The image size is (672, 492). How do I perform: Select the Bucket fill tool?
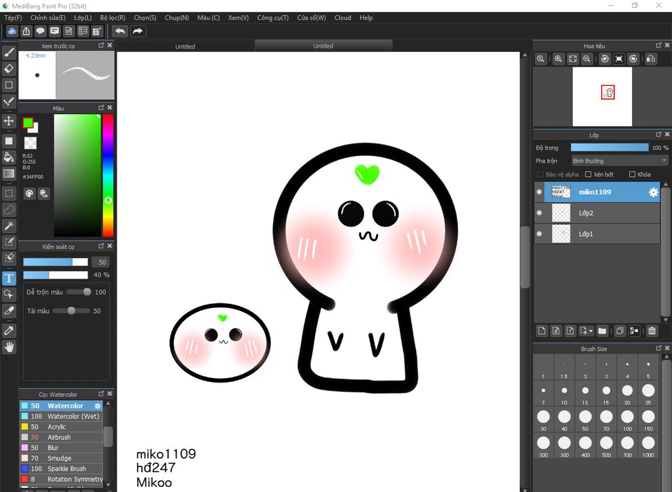tap(9, 157)
